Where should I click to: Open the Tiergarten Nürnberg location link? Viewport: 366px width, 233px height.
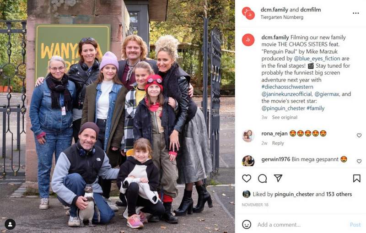point(282,17)
